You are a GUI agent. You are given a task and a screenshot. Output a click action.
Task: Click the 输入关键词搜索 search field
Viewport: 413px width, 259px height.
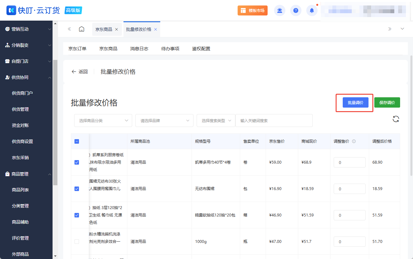[x=274, y=120]
